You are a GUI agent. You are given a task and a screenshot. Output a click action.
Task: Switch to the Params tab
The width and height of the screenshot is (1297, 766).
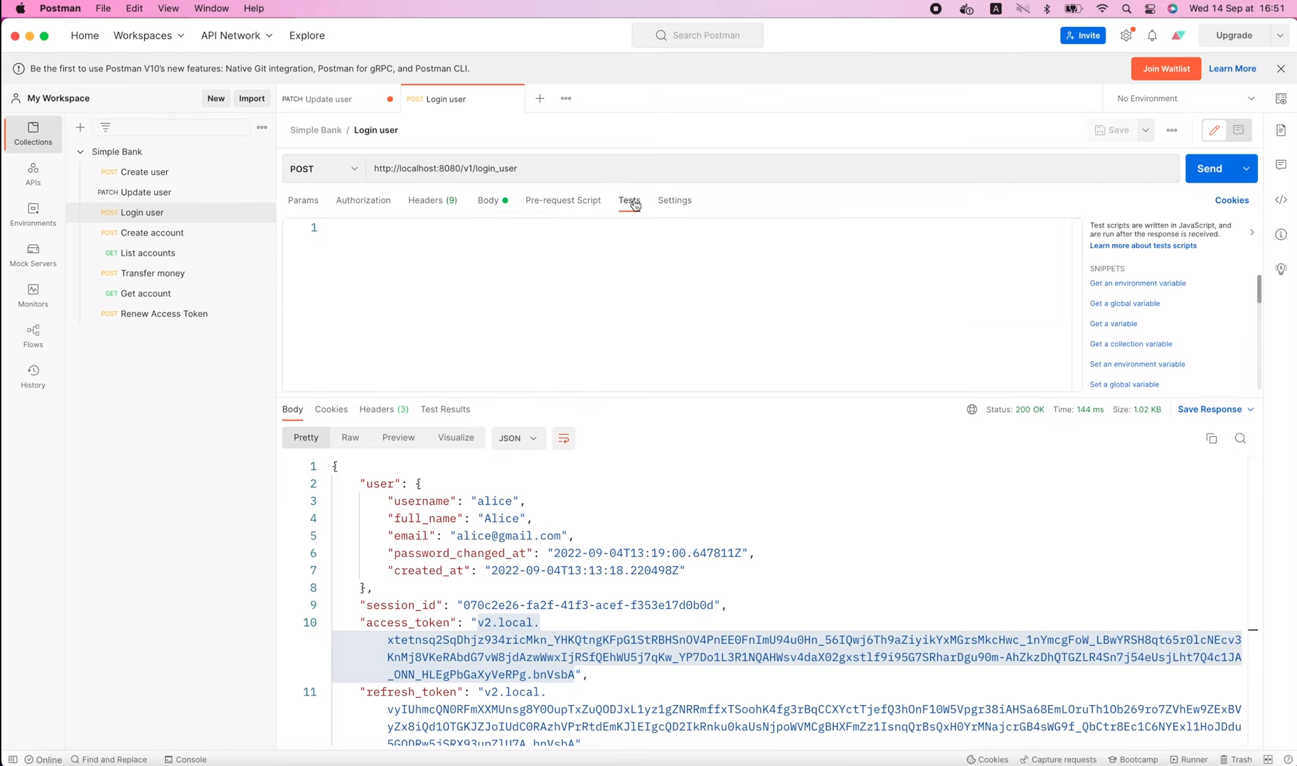click(303, 200)
